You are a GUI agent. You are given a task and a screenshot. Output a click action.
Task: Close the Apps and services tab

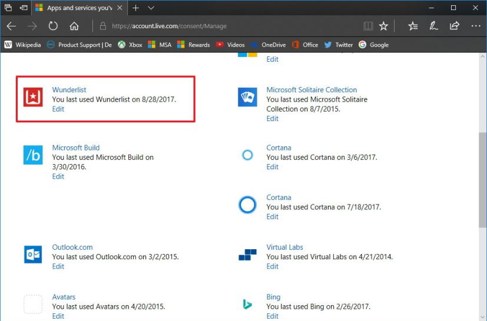tap(120, 8)
